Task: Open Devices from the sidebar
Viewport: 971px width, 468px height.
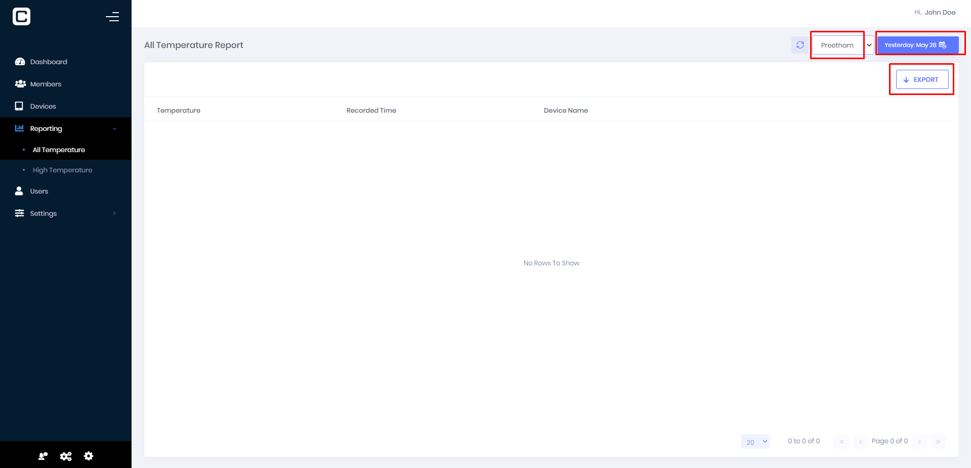Action: click(19, 106)
